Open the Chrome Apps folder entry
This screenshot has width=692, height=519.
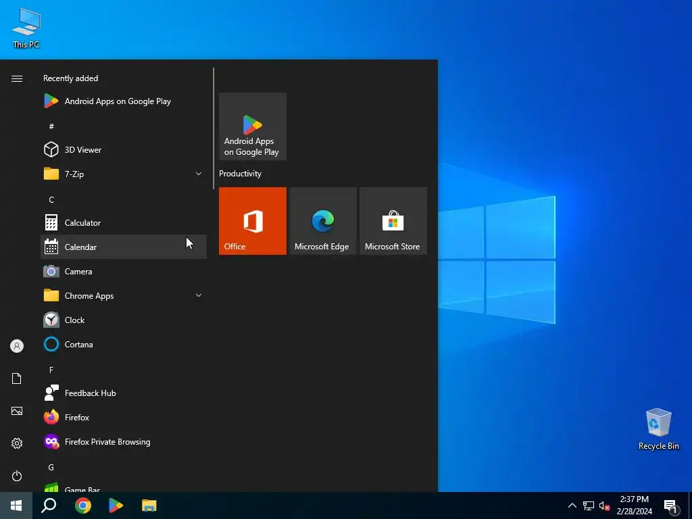(x=124, y=296)
